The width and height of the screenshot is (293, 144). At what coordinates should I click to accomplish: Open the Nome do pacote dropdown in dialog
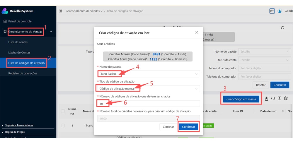tap(148, 74)
